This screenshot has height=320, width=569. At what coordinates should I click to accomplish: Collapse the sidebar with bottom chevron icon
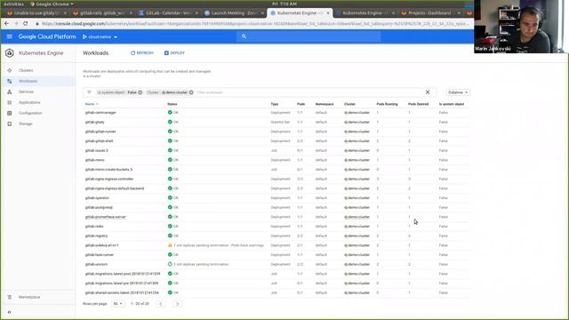[x=10, y=312]
